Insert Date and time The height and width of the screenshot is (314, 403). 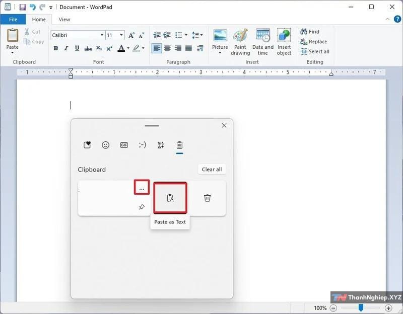(262, 42)
